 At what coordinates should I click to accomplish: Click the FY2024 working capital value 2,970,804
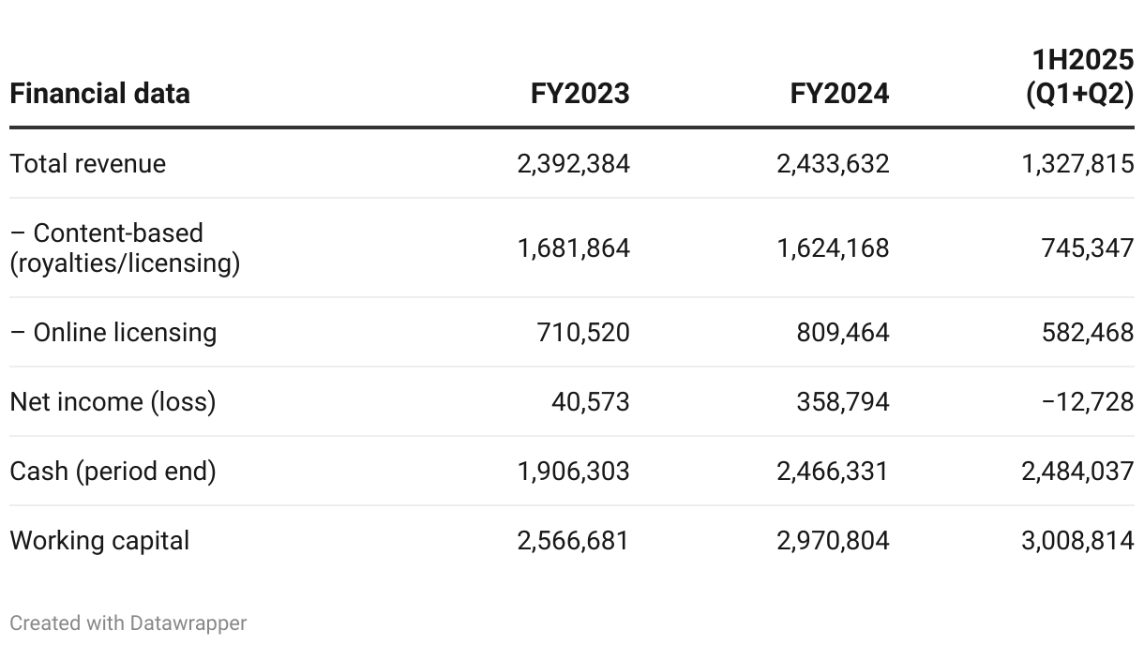coord(833,541)
